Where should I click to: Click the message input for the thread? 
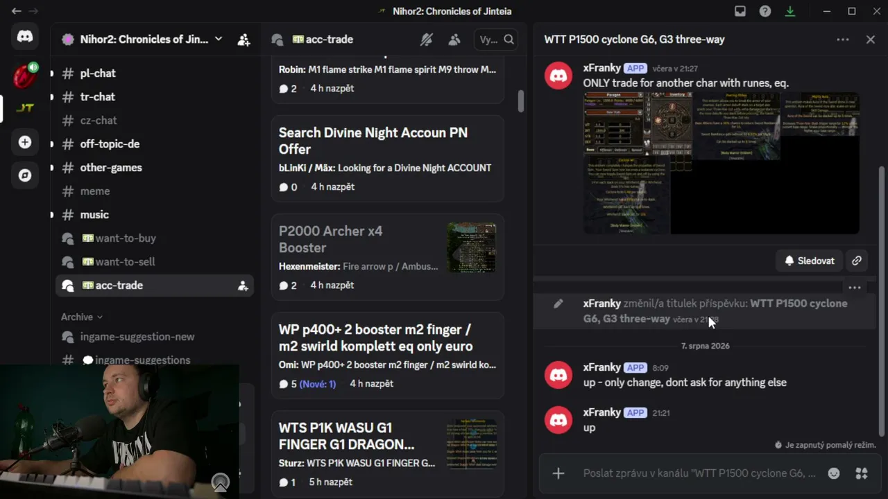700,473
